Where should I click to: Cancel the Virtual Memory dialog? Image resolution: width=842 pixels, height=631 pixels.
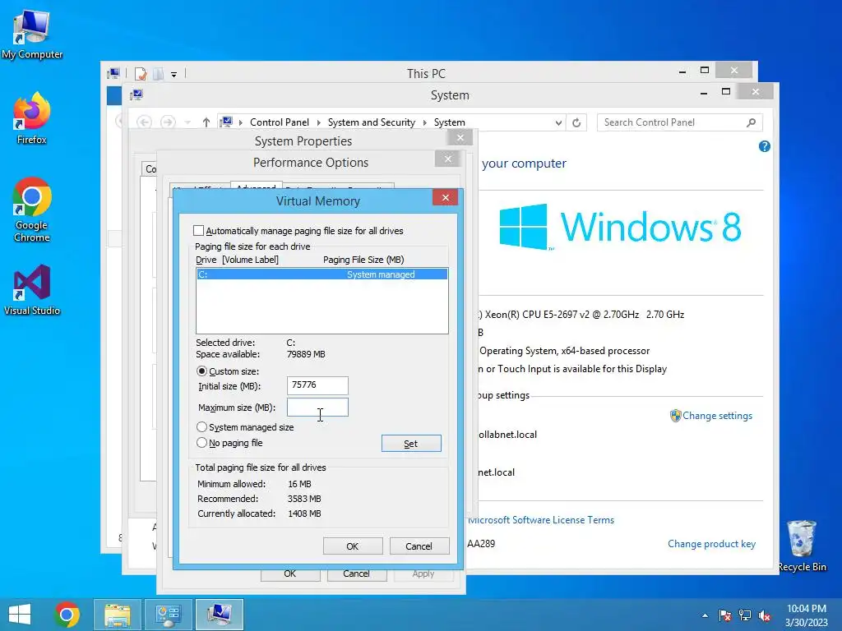pyautogui.click(x=419, y=546)
